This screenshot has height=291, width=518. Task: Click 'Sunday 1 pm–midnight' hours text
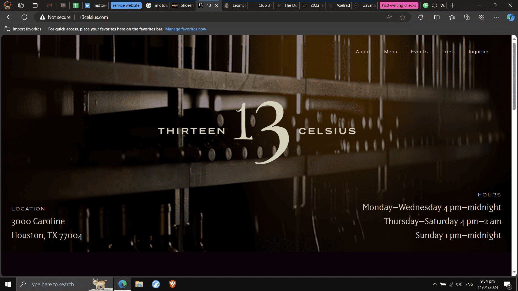coord(458,235)
